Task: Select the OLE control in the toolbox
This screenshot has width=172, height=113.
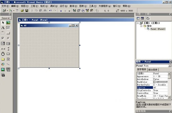Action: point(3,75)
